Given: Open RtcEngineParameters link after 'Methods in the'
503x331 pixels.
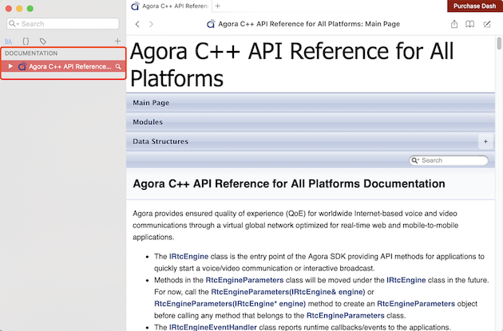Looking at the screenshot, I should point(244,280).
